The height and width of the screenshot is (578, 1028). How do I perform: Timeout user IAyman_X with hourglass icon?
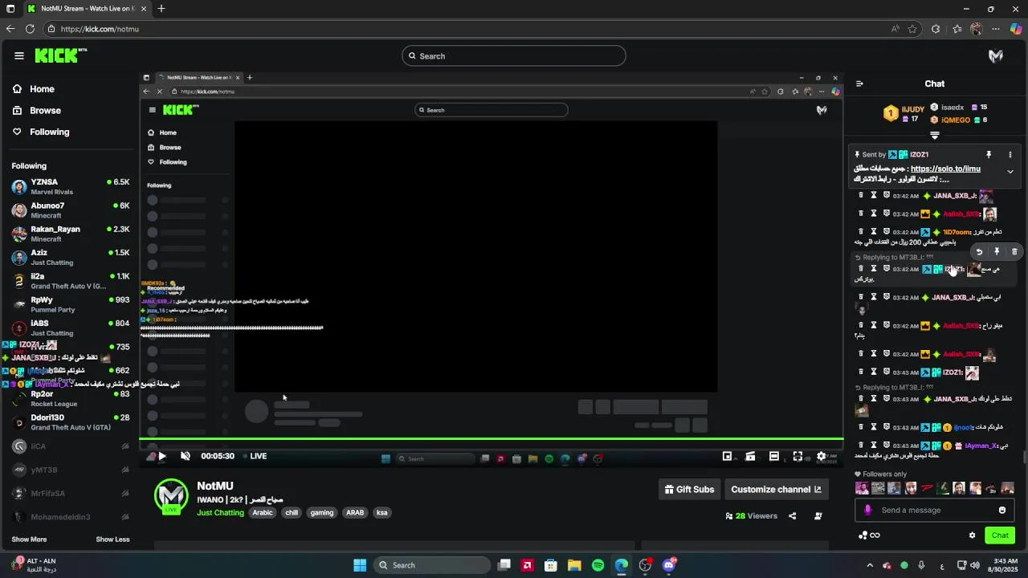click(874, 446)
